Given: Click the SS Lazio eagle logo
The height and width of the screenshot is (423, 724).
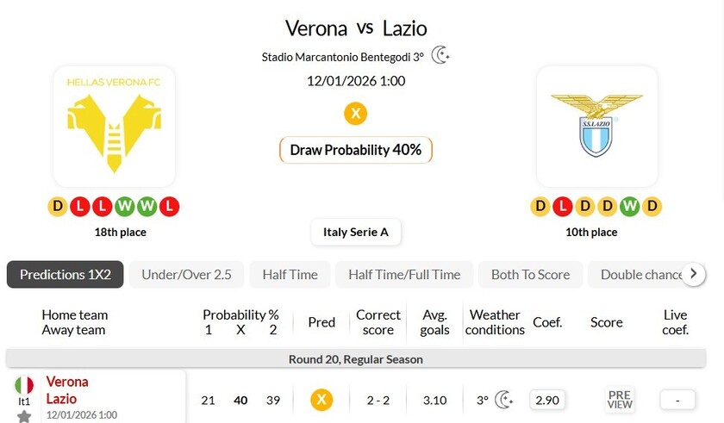Looking at the screenshot, I should (x=596, y=127).
